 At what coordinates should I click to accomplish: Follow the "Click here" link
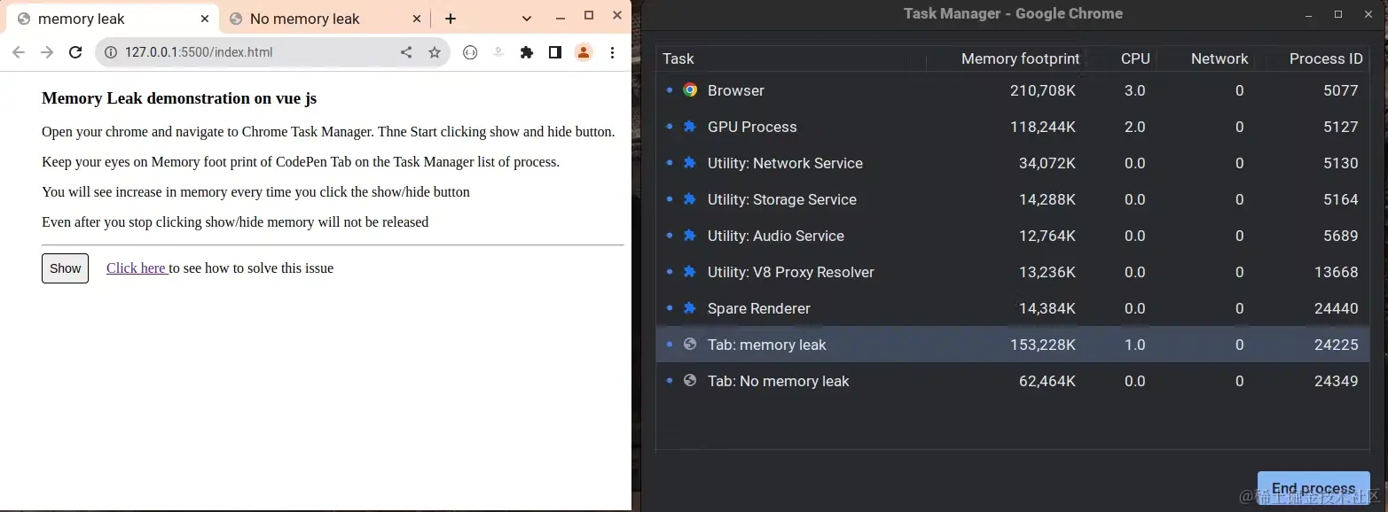click(137, 268)
